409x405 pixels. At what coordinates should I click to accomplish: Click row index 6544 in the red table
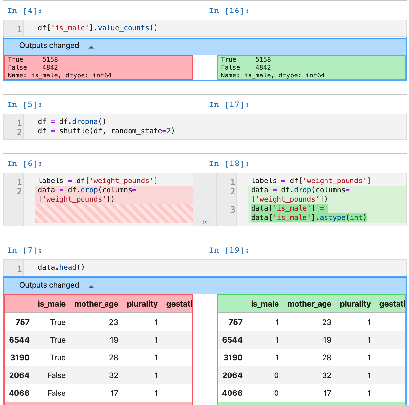coord(19,340)
